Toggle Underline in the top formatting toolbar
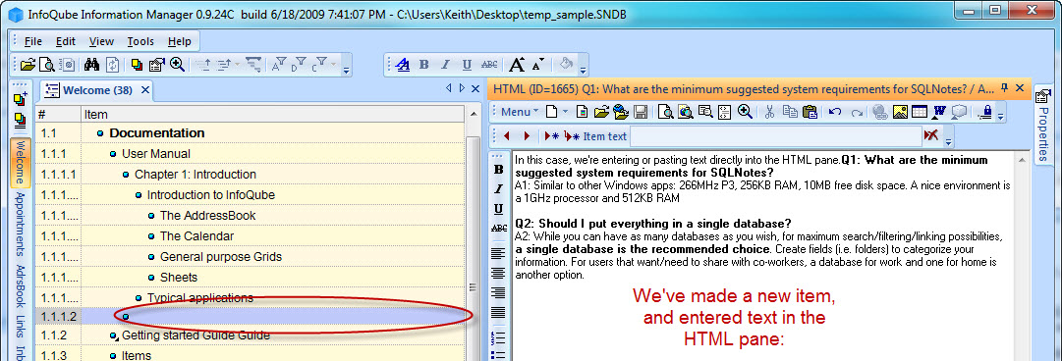The width and height of the screenshot is (1062, 361). pos(467,65)
